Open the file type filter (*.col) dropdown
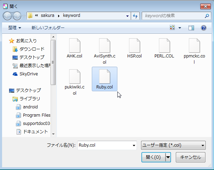Viewport: 214px width, 170px height. [173, 145]
